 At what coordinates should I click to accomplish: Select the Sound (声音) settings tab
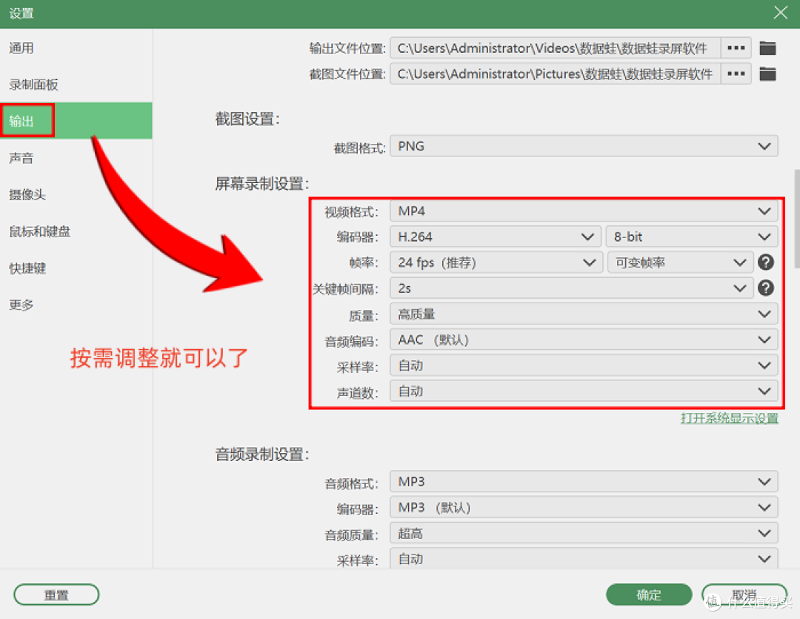[x=76, y=158]
